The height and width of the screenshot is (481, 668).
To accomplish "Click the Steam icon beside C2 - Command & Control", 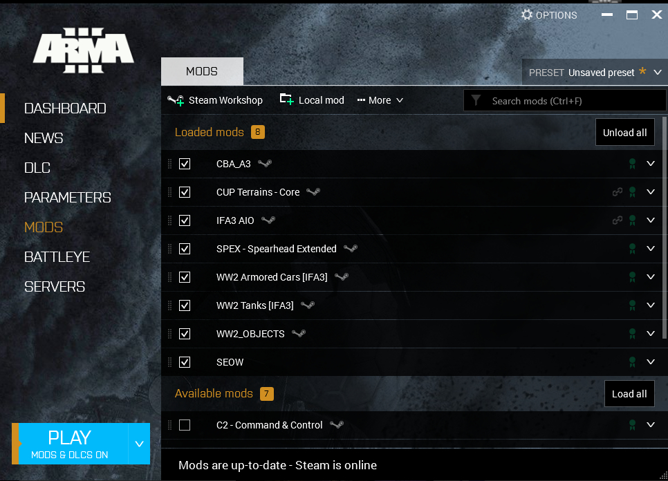I will click(337, 425).
